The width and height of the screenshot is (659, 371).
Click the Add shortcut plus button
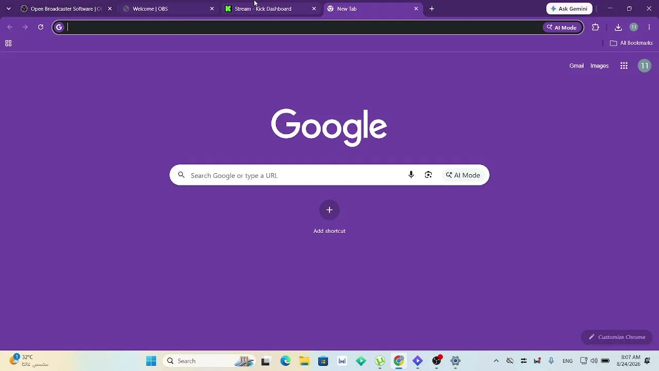[329, 210]
